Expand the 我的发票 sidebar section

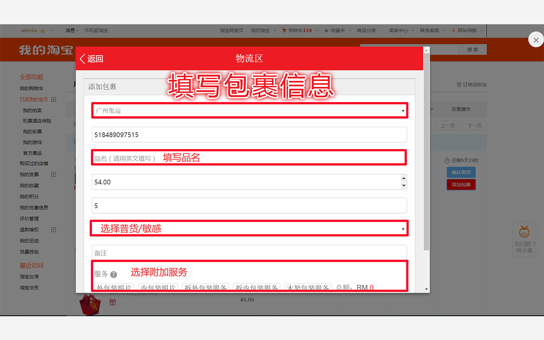pyautogui.click(x=54, y=174)
